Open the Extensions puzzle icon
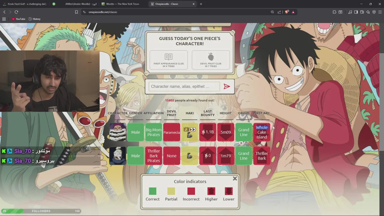Image resolution: width=384 pixels, height=216 pixels. 334,12
